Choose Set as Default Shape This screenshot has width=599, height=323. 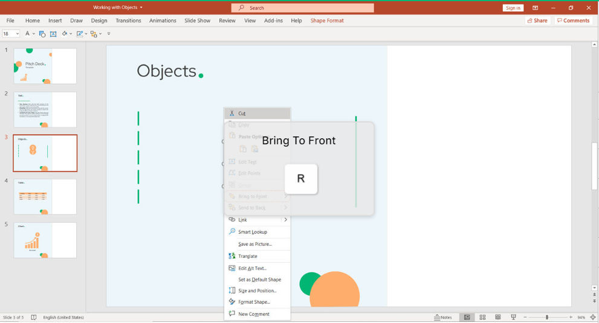click(x=257, y=280)
